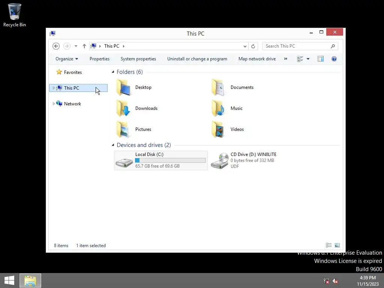This screenshot has height=288, width=384.
Task: Click the magnifier search icon
Action: pyautogui.click(x=333, y=46)
